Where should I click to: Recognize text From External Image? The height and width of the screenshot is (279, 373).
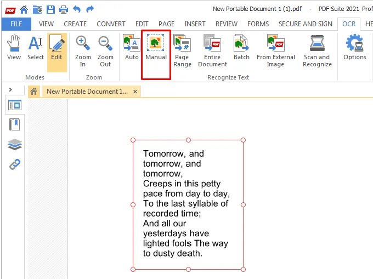276,51
